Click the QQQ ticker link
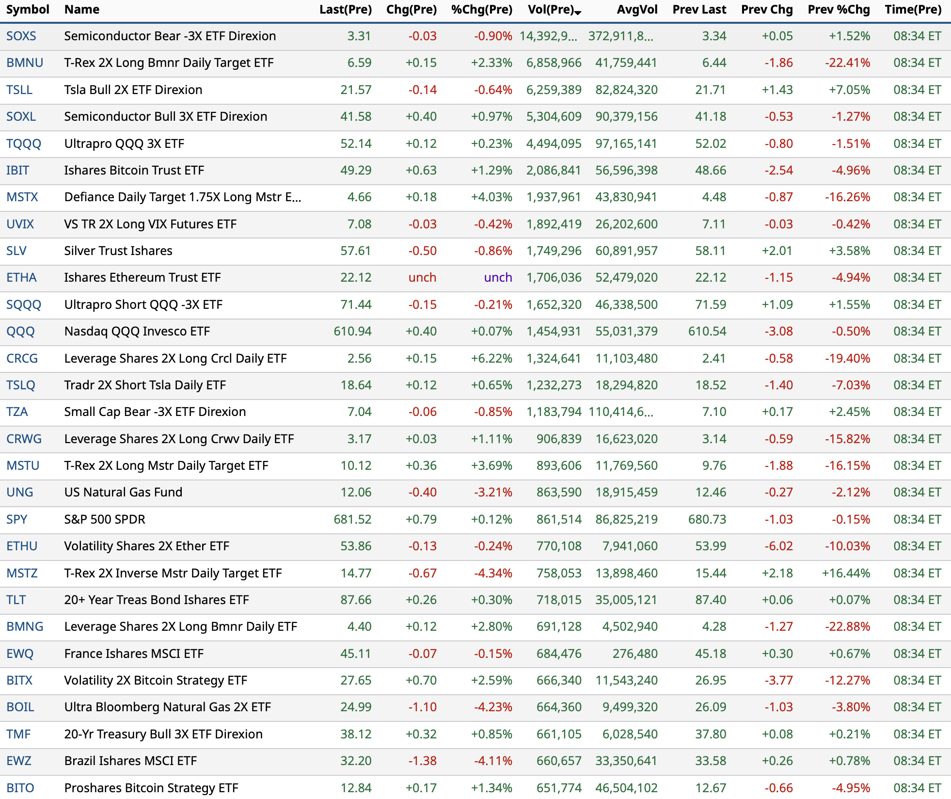Image resolution: width=951 pixels, height=799 pixels. pyautogui.click(x=20, y=332)
